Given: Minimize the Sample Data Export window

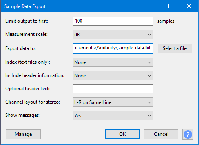Looking at the screenshot, I should click(x=152, y=6).
